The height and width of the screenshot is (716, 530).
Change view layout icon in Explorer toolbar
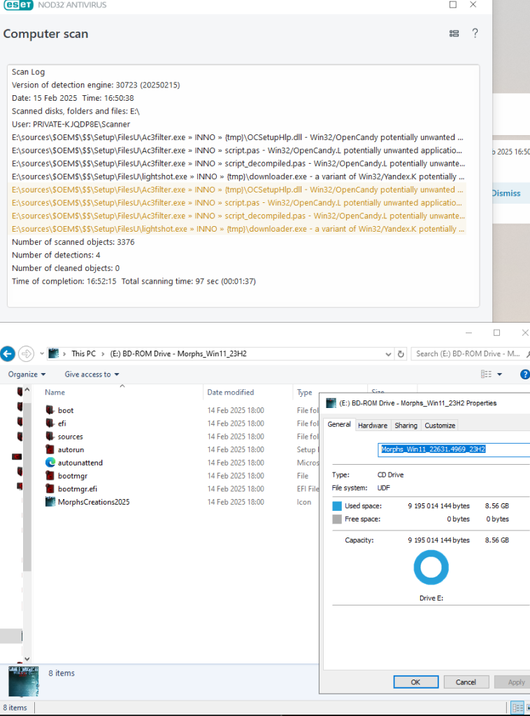click(486, 374)
